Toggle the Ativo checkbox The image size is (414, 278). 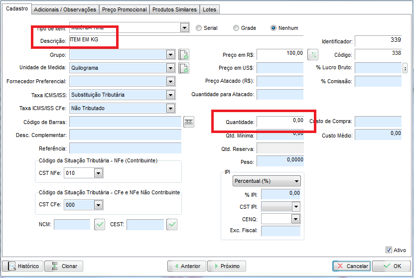[x=389, y=250]
